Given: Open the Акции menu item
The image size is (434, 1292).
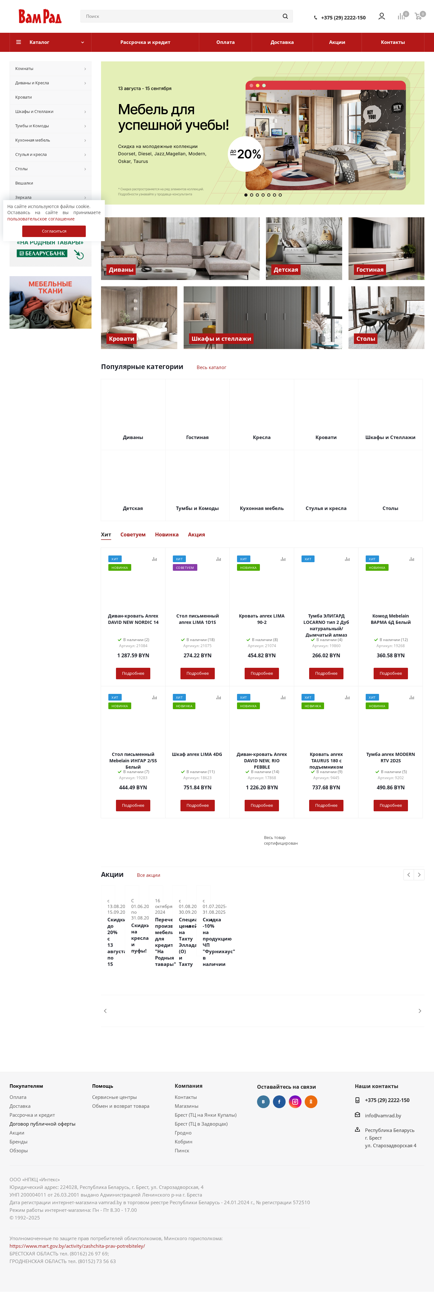Looking at the screenshot, I should click(x=337, y=42).
